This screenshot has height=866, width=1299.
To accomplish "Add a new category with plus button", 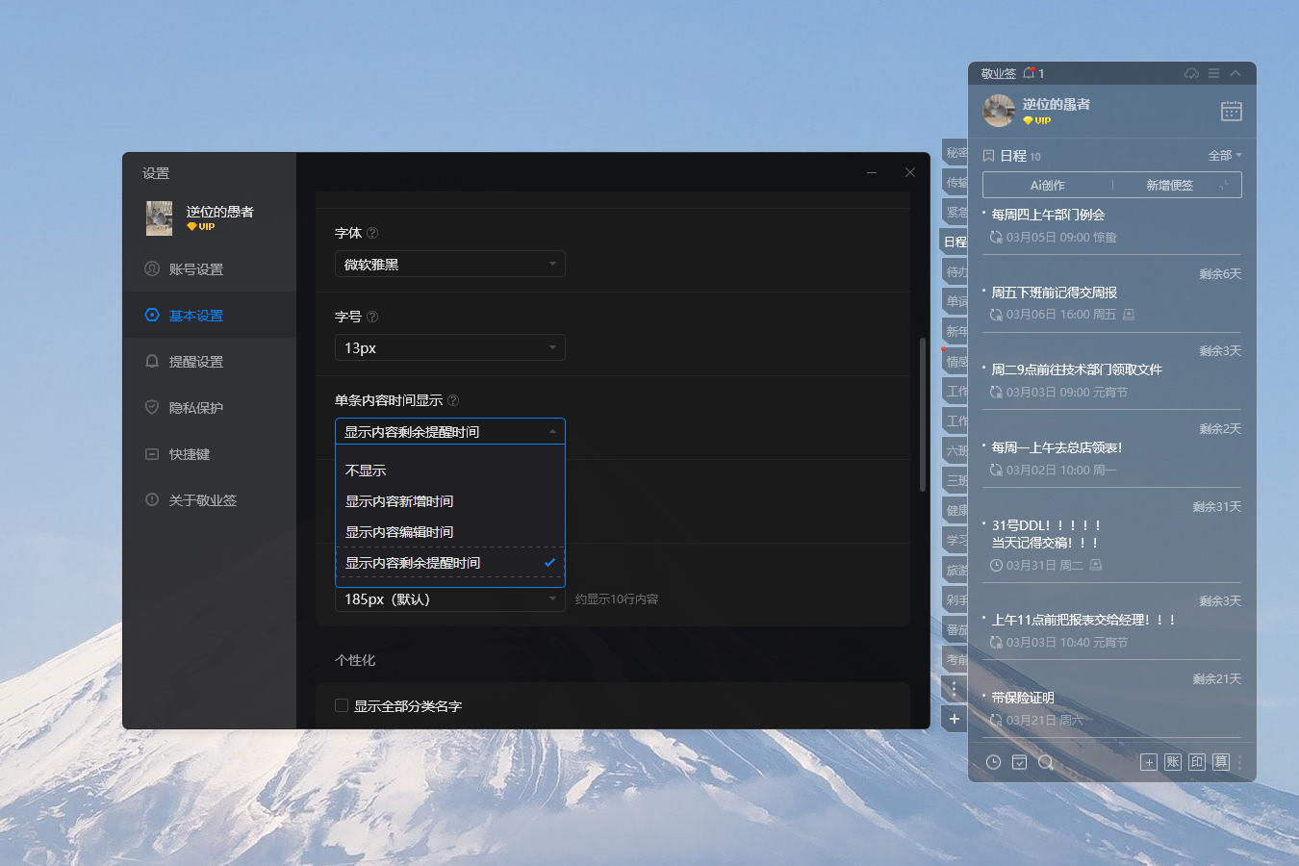I will pos(954,719).
